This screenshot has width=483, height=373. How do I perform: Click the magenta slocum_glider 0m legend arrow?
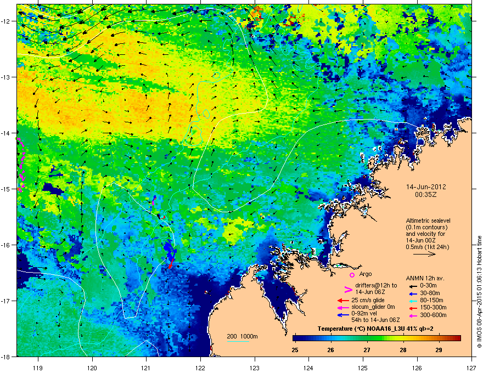pos(343,307)
